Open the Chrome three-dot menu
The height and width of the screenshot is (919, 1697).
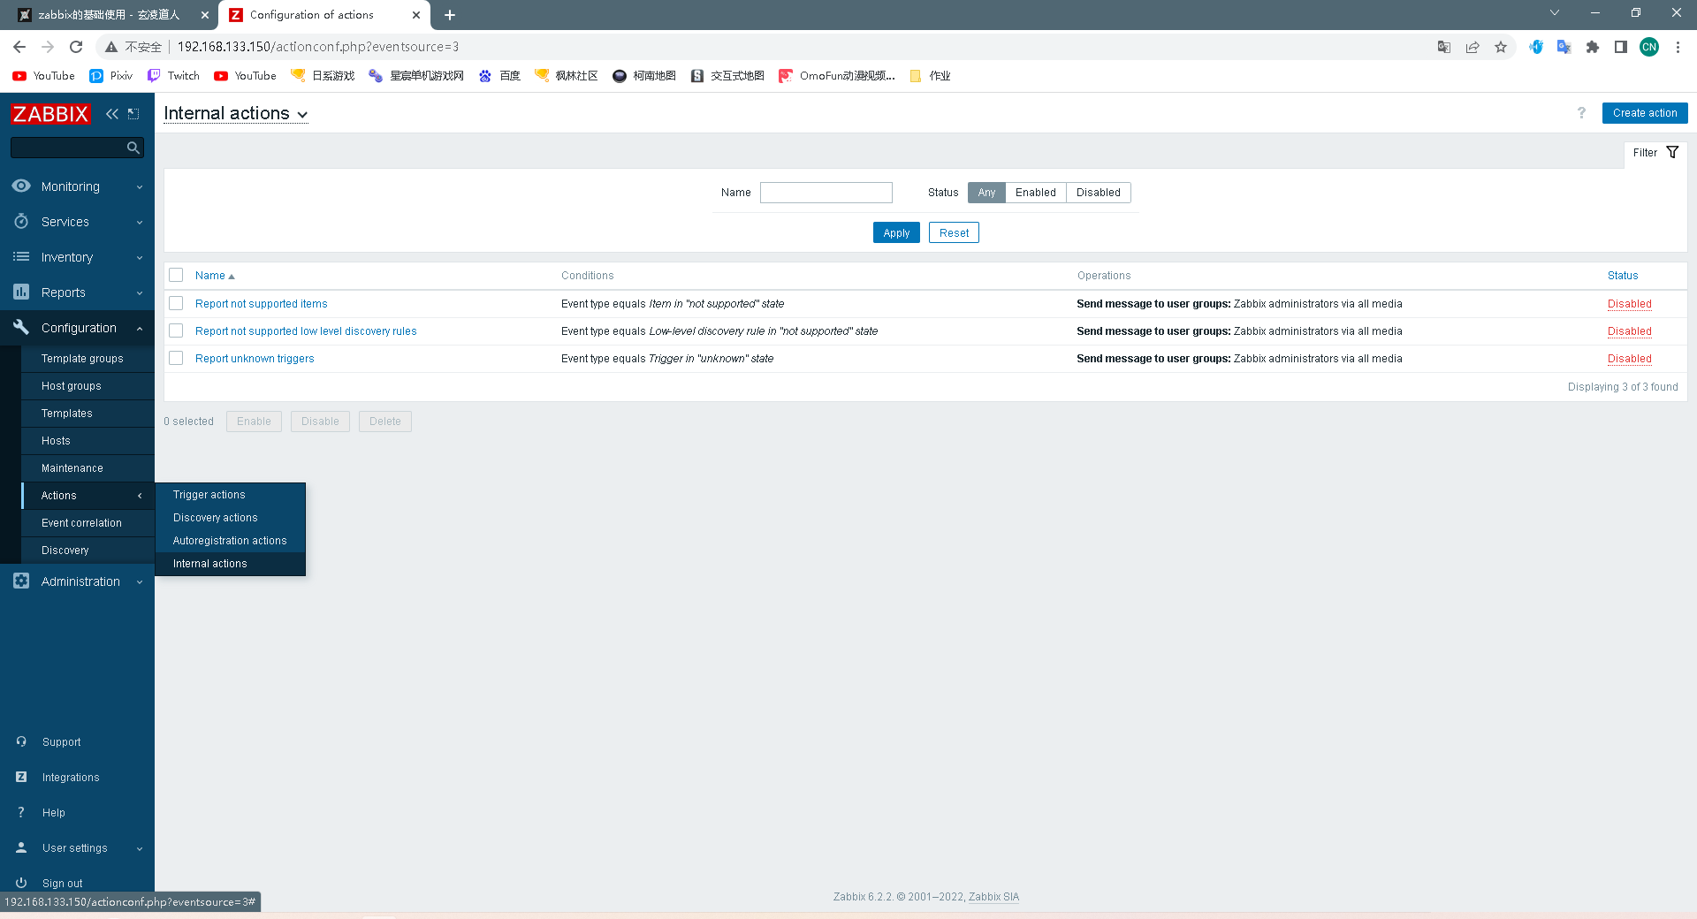(x=1678, y=47)
